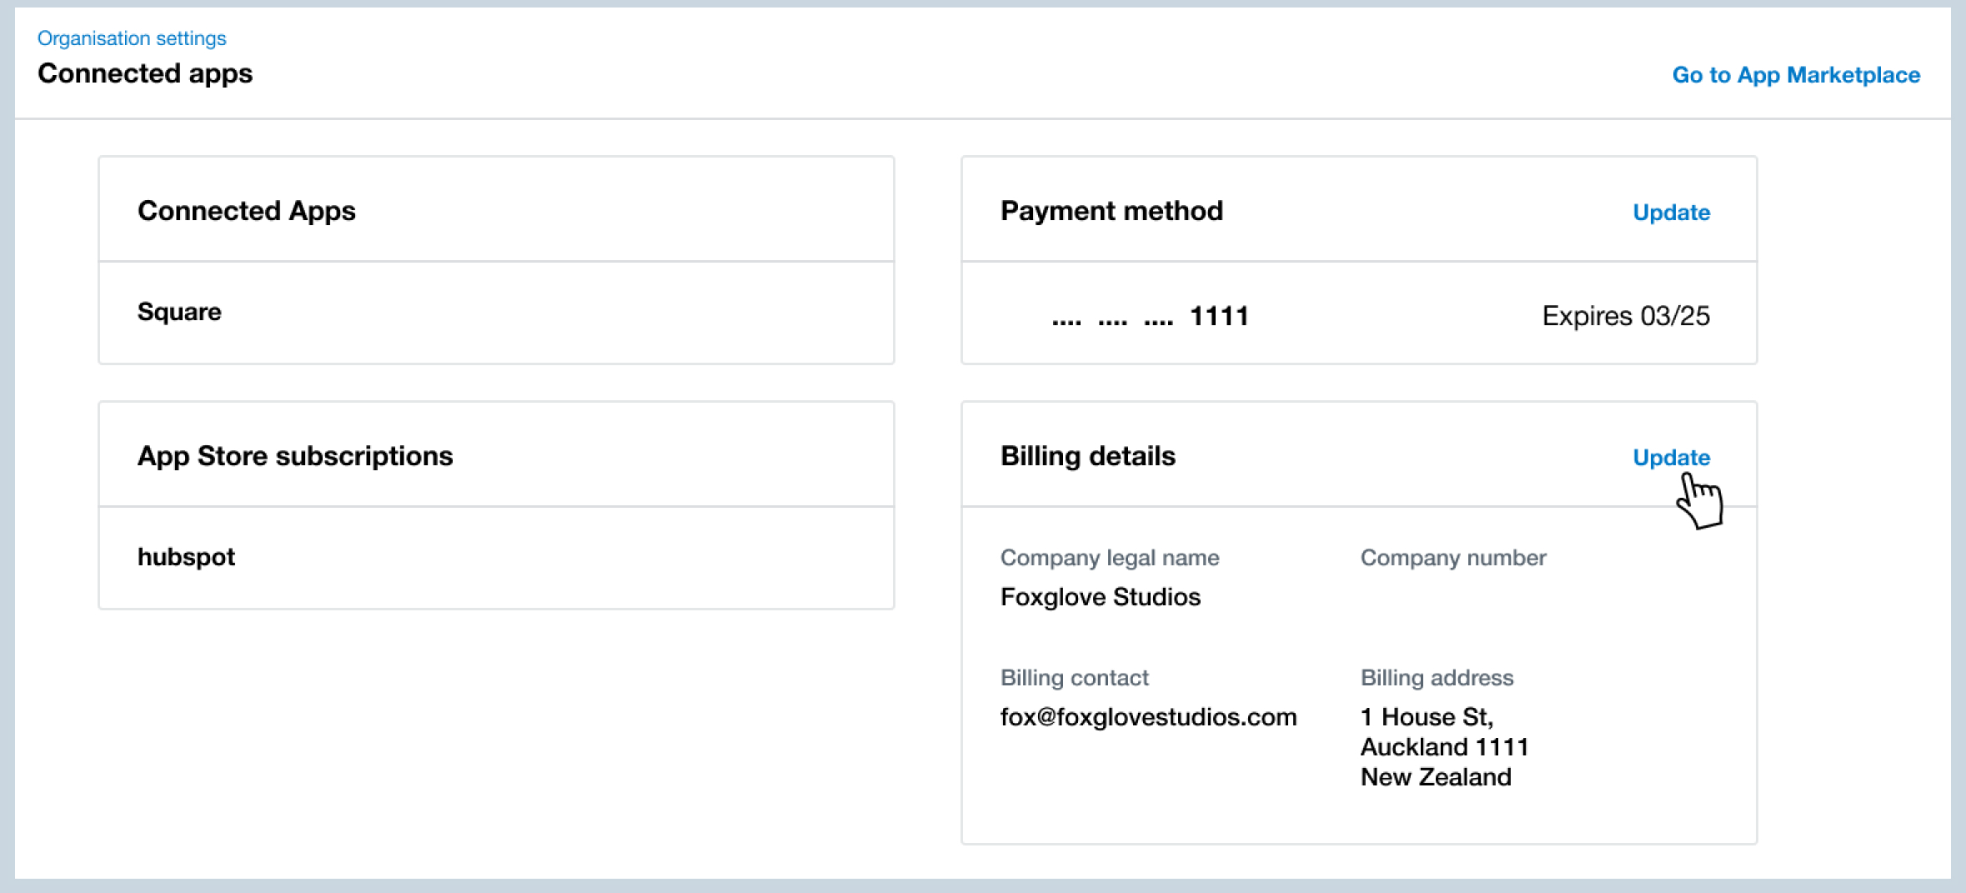Screen dimensions: 1966x893
Task: Click the Payment method heading
Action: point(1111,210)
